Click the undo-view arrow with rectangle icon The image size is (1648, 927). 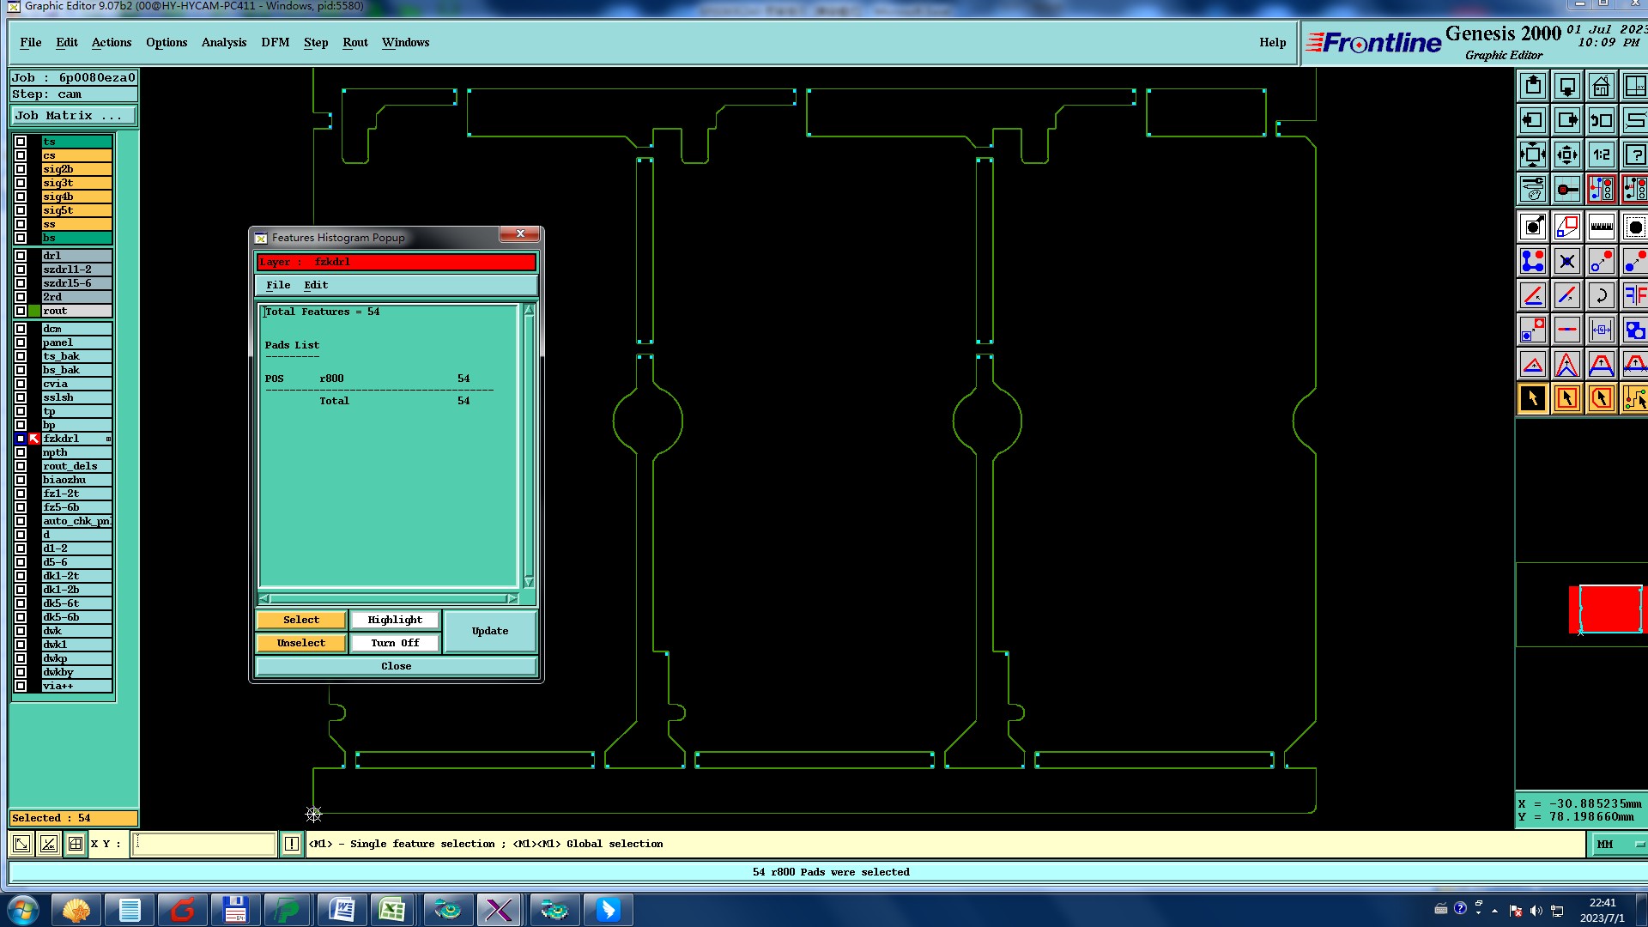pos(1601,121)
